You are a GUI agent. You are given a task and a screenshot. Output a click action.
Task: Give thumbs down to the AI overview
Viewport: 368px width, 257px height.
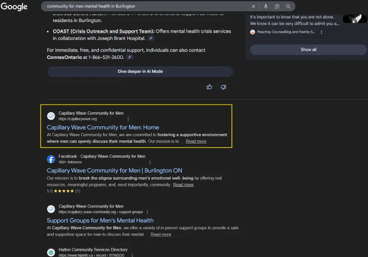pyautogui.click(x=223, y=87)
